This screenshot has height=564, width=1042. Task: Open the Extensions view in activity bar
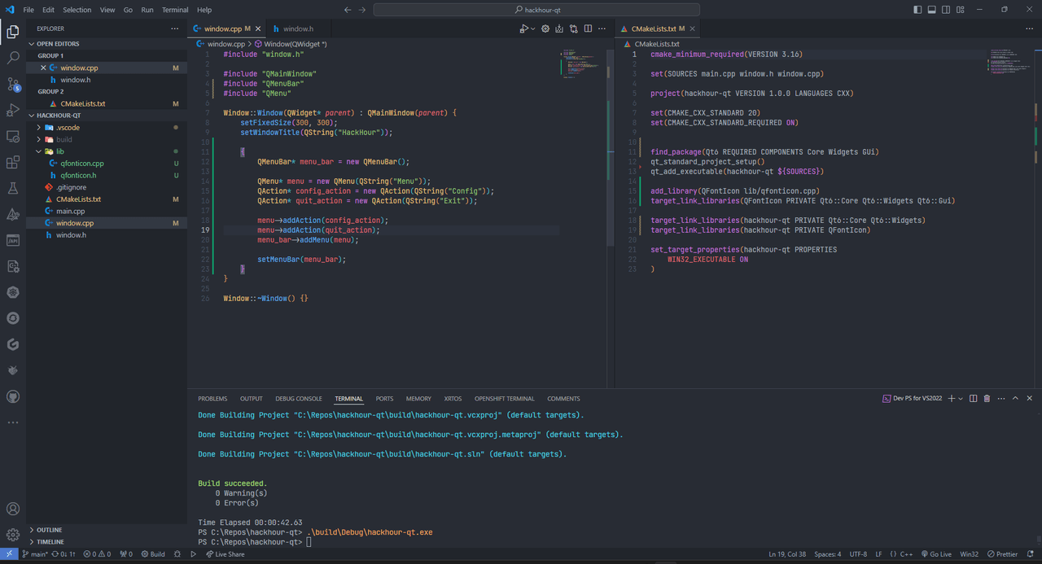click(13, 163)
